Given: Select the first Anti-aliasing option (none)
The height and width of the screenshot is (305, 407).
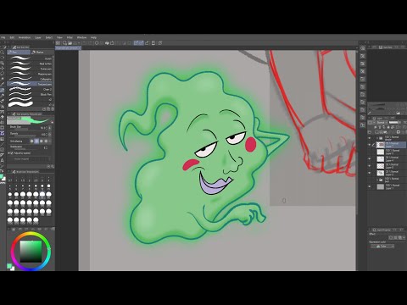Looking at the screenshot, I should 31,141.
